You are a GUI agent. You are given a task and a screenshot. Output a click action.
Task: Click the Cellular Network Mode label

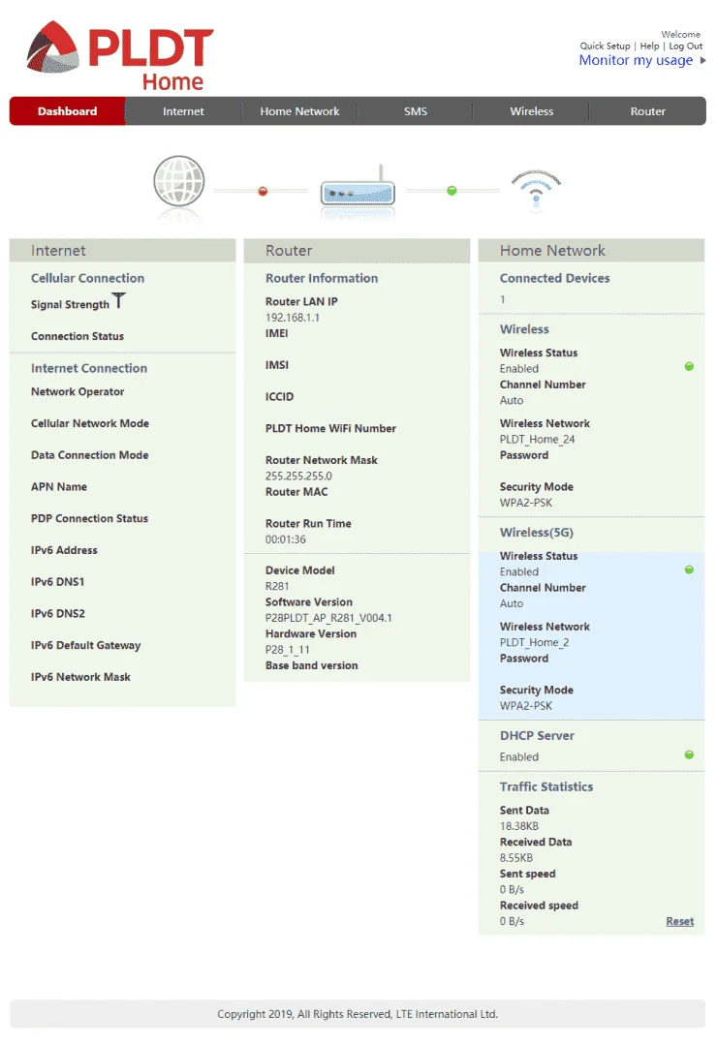[x=90, y=423]
